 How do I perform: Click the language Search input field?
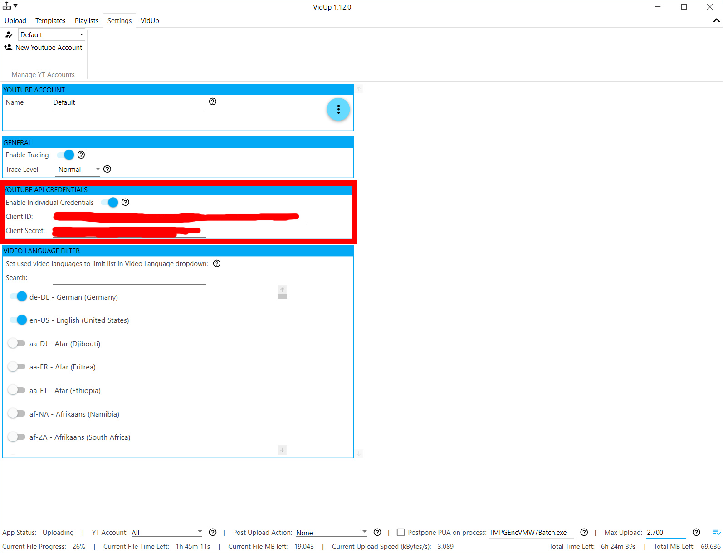(x=129, y=278)
